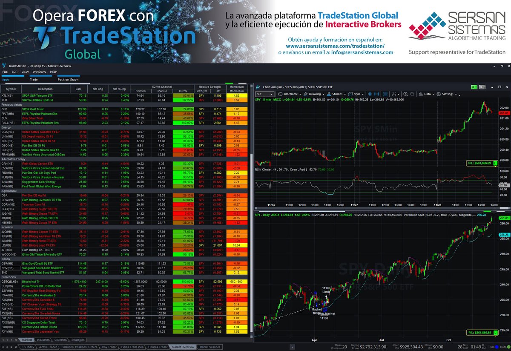
Task: Click the Drawing pencil icon
Action: click(305, 94)
